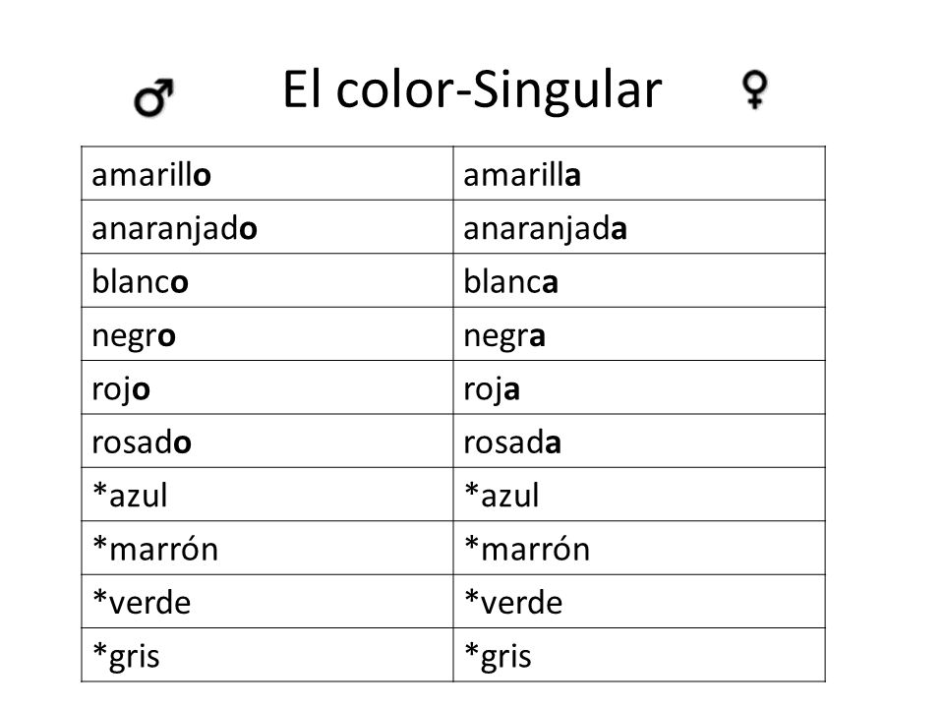
Task: Click the male gender symbol icon
Action: (154, 97)
